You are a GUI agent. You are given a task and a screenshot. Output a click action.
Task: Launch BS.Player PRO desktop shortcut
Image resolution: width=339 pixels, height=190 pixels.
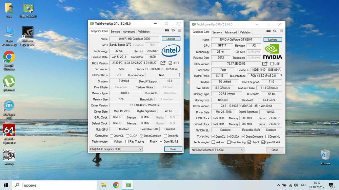point(9,110)
